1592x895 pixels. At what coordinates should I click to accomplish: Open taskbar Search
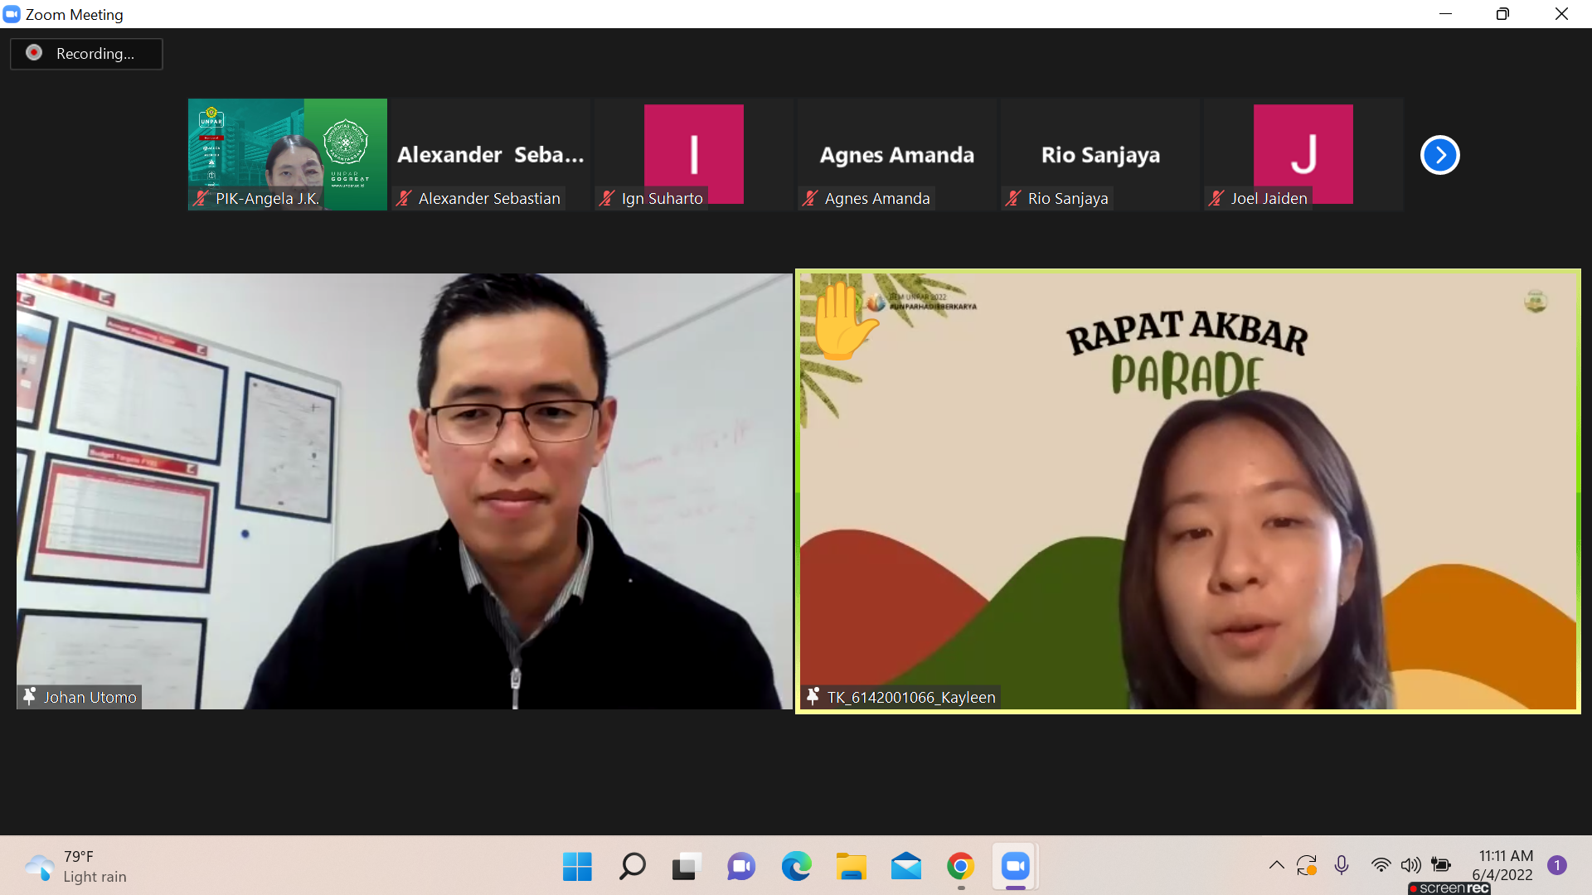(x=632, y=867)
